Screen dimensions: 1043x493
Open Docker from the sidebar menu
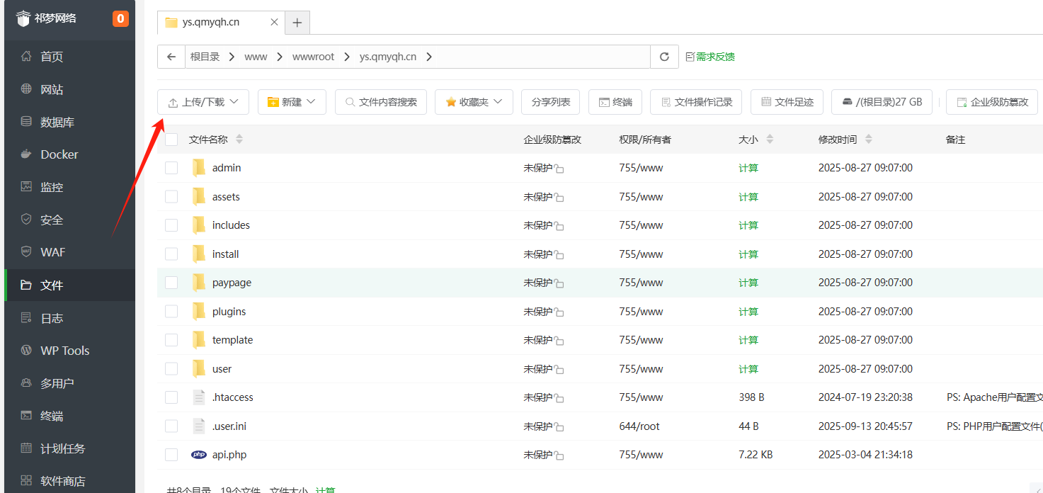point(59,154)
